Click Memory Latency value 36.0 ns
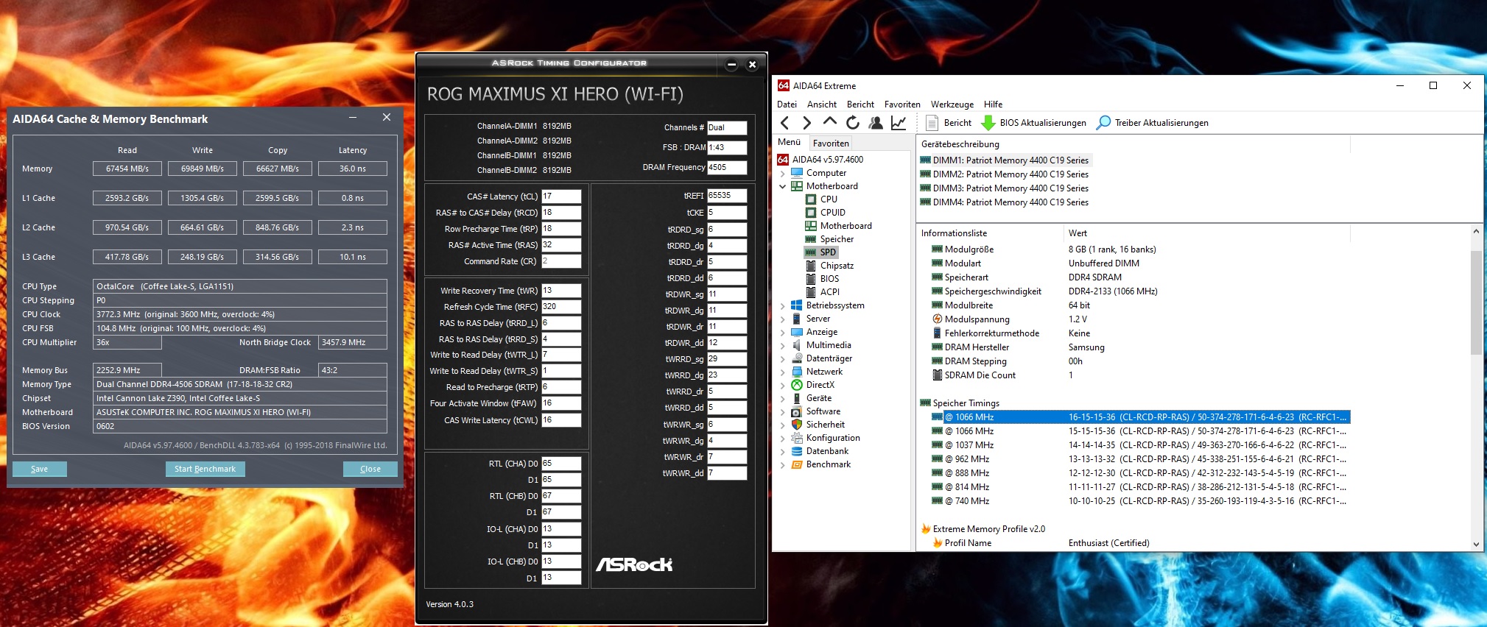The height and width of the screenshot is (627, 1487). point(352,169)
